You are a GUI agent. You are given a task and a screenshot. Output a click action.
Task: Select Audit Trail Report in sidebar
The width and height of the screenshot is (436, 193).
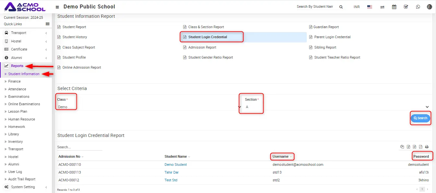tap(22, 179)
